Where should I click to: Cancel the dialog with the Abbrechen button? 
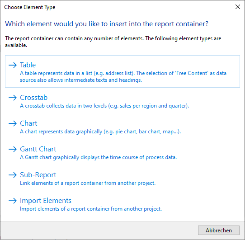click(219, 231)
